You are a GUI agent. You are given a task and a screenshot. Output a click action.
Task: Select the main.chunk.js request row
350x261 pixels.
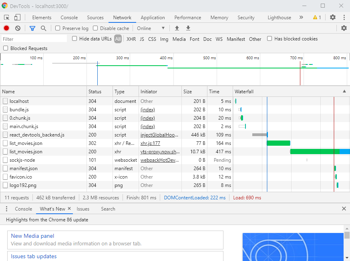coord(175,126)
